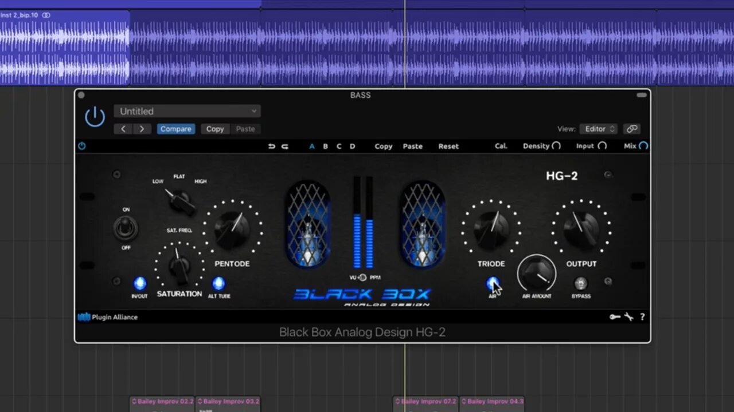Click the Reset button
This screenshot has width=734, height=412.
(448, 146)
